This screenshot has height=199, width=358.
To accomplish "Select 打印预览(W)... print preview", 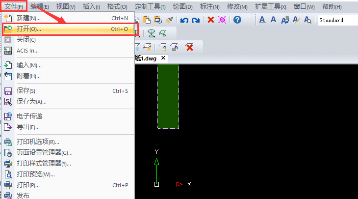I will point(68,174).
